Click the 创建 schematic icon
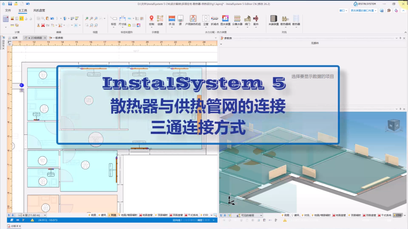This screenshot has height=229, width=408. click(x=160, y=20)
